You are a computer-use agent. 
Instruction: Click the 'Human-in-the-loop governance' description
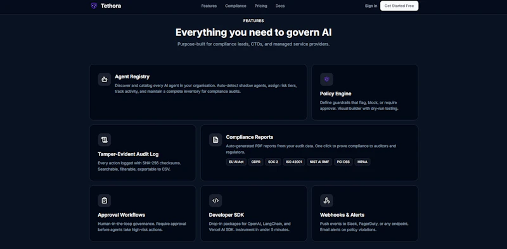142,227
